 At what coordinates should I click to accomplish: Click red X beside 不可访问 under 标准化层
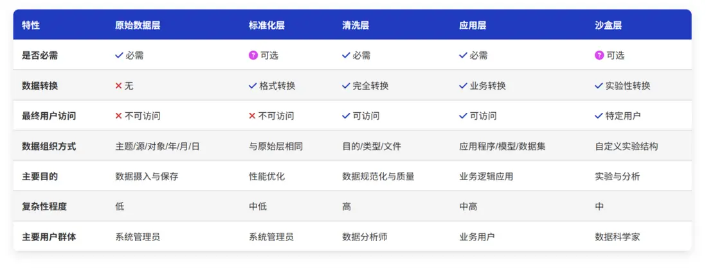tap(253, 116)
